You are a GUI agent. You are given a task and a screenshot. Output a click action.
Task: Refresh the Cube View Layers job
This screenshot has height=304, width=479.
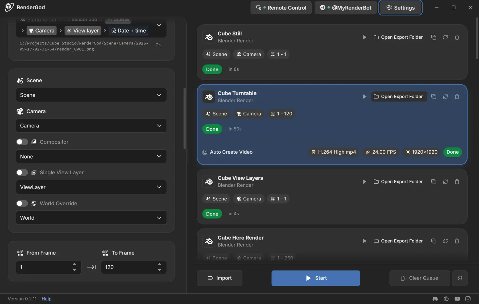(445, 182)
